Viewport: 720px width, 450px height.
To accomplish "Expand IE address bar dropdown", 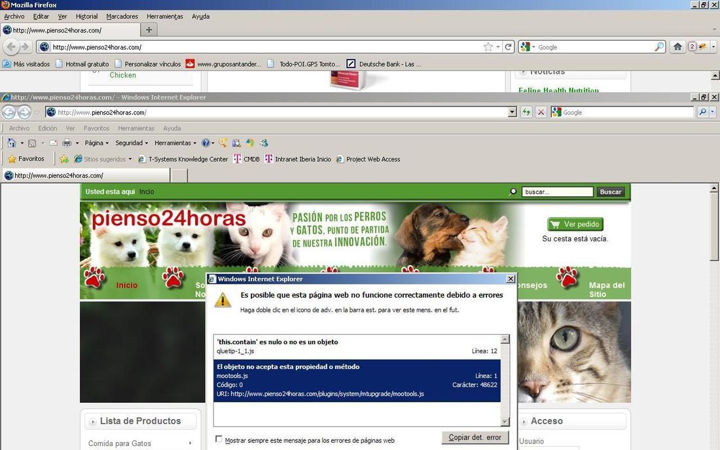I will click(513, 113).
